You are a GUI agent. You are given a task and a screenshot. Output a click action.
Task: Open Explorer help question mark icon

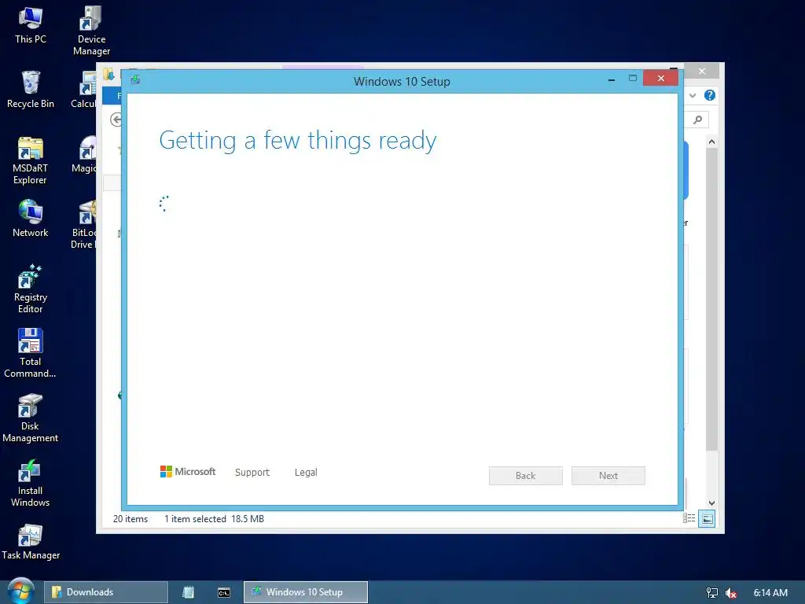(710, 95)
